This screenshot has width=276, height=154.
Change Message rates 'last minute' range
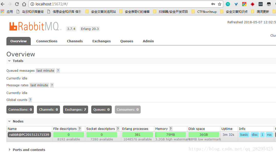coord(39,85)
